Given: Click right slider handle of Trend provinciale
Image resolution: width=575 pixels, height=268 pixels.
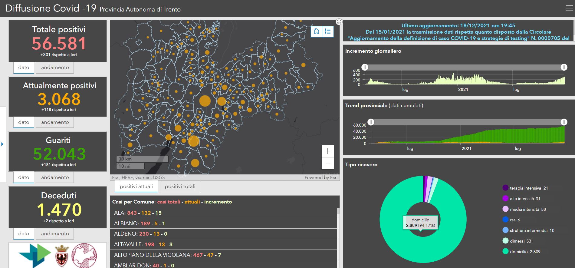Looking at the screenshot, I should click(x=564, y=122).
